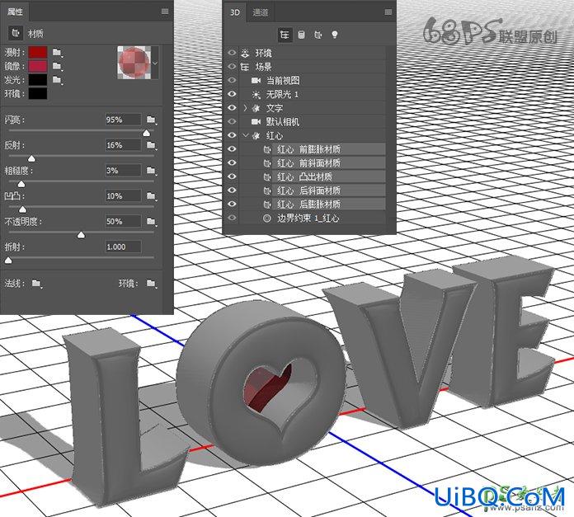Select 红心 后斜面材质 row
This screenshot has height=517, width=574.
coord(328,190)
